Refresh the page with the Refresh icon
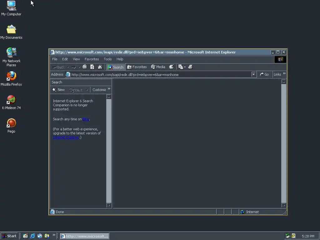Image resolution: width=320 pixels, height=240 pixels. coord(92,67)
